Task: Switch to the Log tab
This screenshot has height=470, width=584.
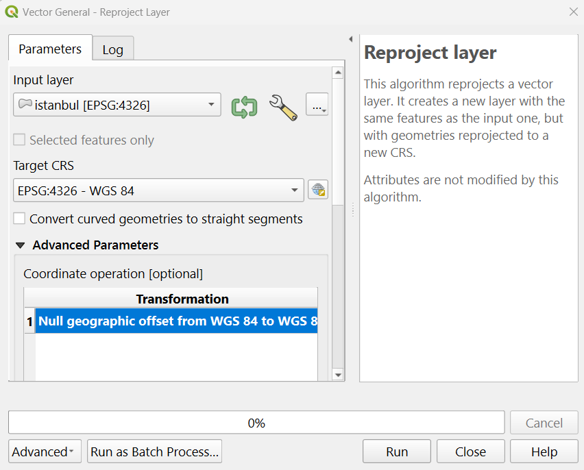Action: coord(113,49)
